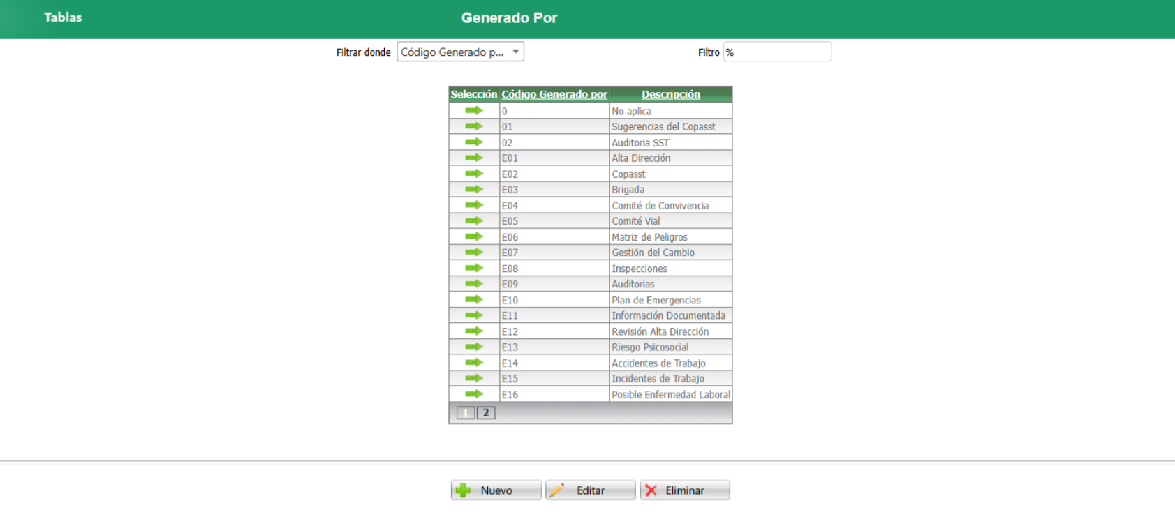This screenshot has height=526, width=1175.
Task: Select row E05 with its green arrow
Action: tap(474, 220)
